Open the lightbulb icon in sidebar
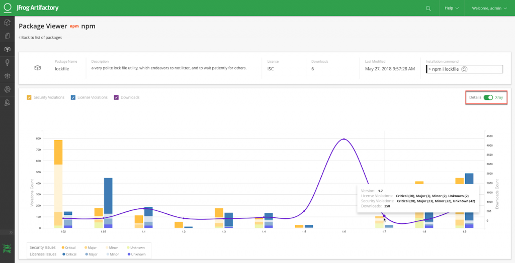Image resolution: width=515 pixels, height=263 pixels. 7,63
